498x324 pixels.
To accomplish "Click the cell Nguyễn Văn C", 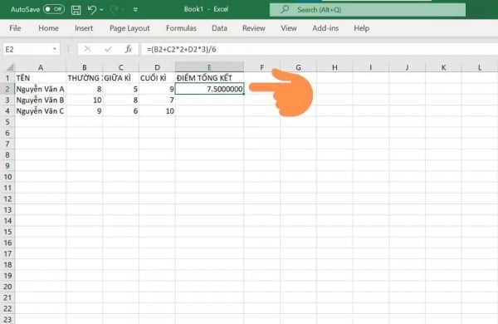I will 41,111.
